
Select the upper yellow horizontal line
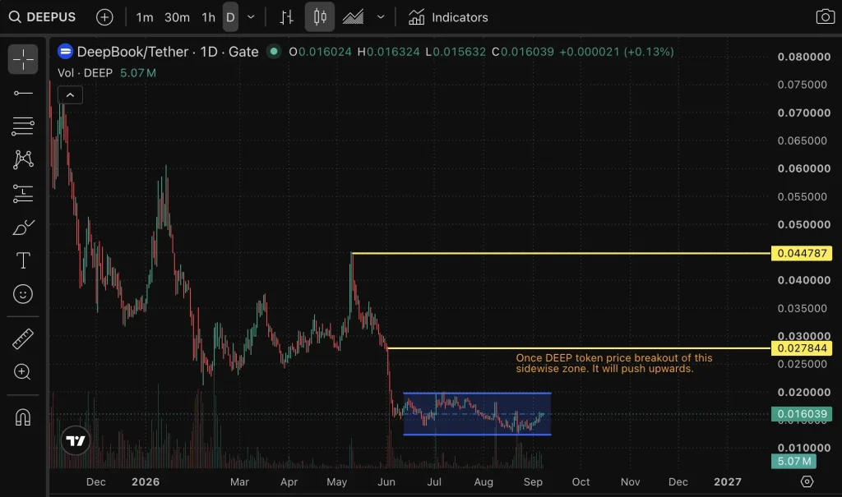561,253
